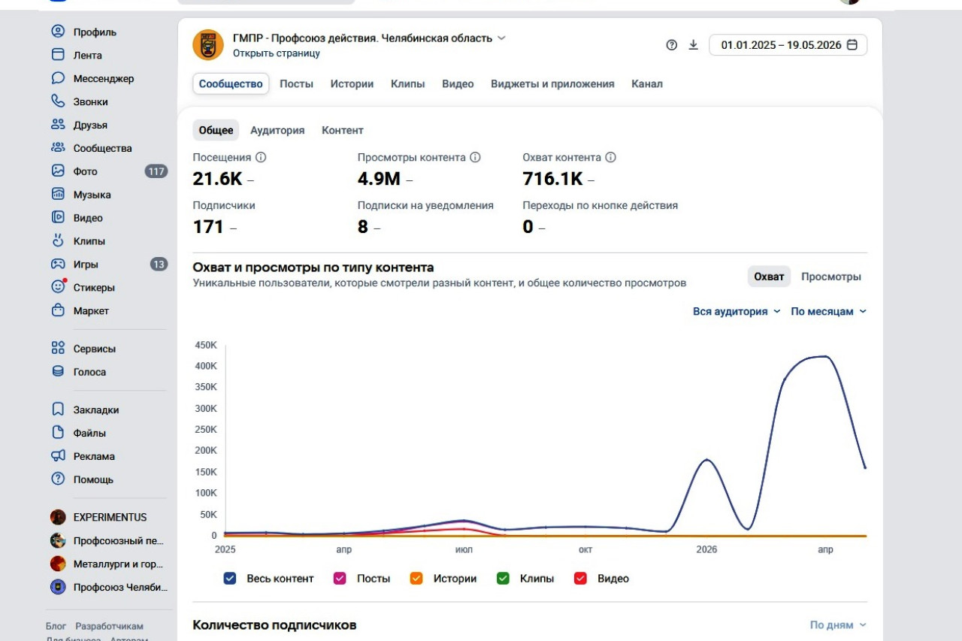Open Реклама megaphone icon
Viewport: 962px width, 641px height.
click(58, 456)
